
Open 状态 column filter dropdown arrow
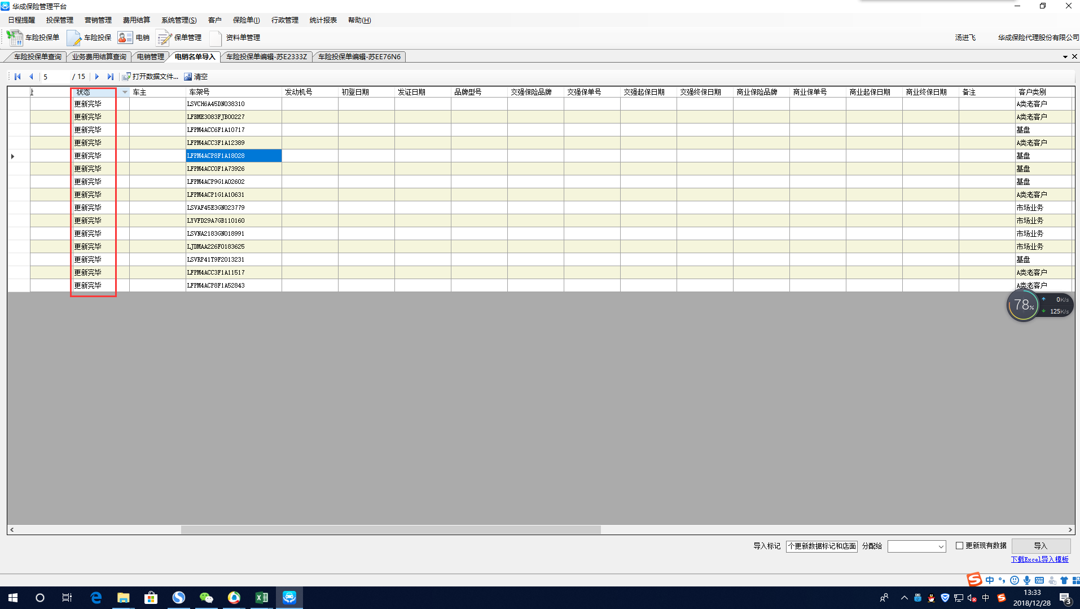[125, 92]
